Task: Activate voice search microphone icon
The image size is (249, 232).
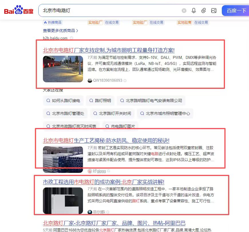Action: coord(193,11)
